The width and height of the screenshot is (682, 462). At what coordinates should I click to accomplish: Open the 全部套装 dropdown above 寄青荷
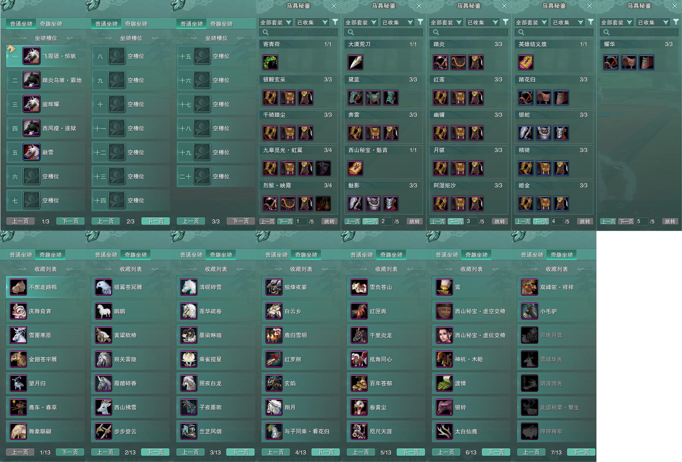[276, 23]
